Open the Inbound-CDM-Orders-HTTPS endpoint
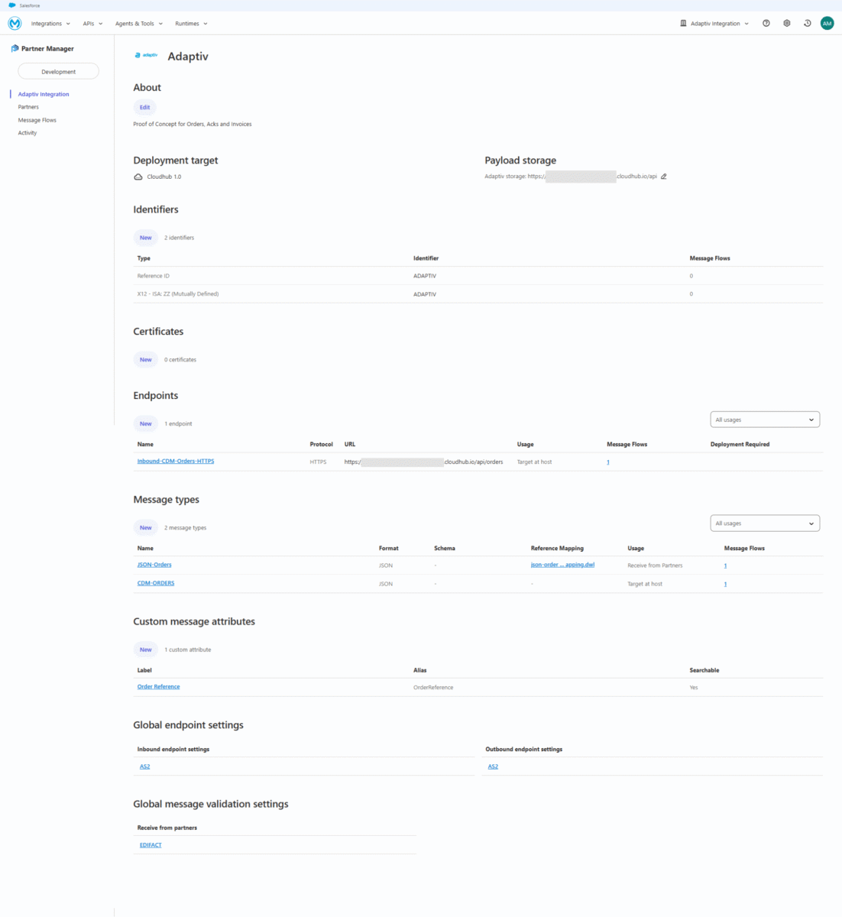 coord(175,461)
